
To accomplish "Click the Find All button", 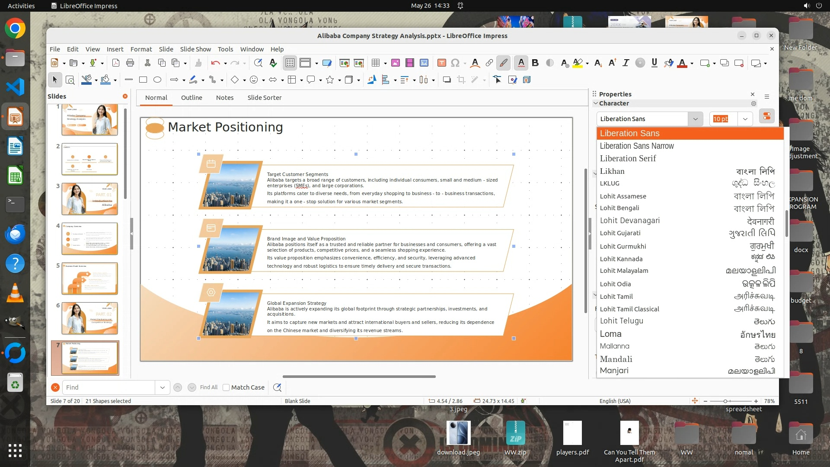I will pyautogui.click(x=208, y=387).
